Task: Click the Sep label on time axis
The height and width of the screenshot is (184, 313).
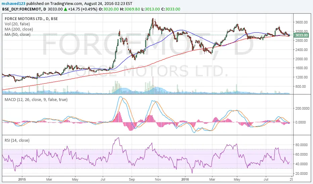Action: click(x=132, y=179)
